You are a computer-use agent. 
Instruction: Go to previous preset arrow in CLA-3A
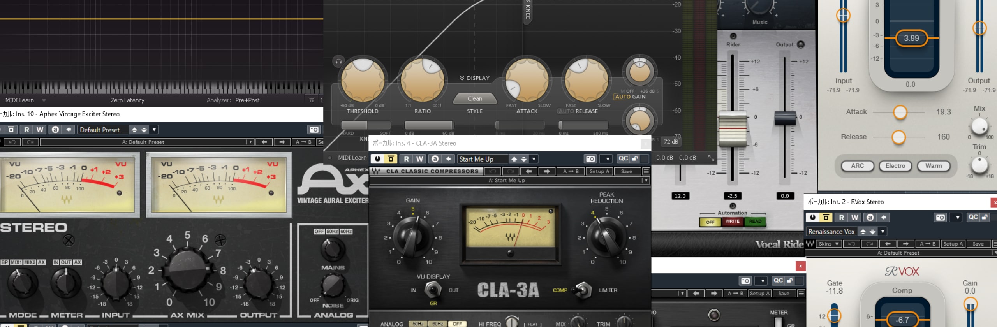pos(529,171)
